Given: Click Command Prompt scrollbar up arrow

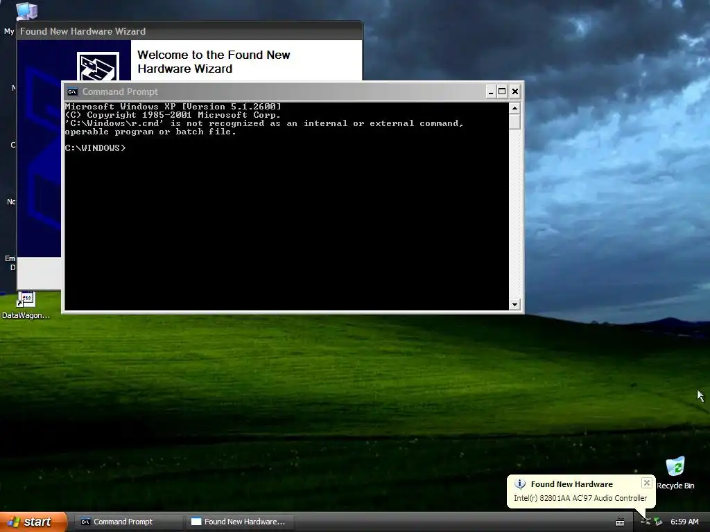Looking at the screenshot, I should click(x=514, y=108).
